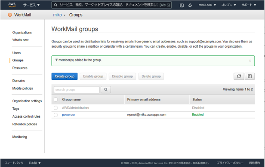The image size is (265, 167).
Task: Check the powerusr row checkbox
Action: click(x=55, y=115)
